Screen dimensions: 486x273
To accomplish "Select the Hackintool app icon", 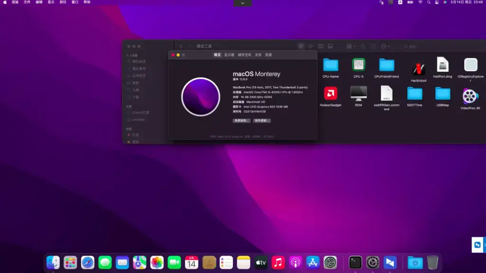I will coord(419,69).
